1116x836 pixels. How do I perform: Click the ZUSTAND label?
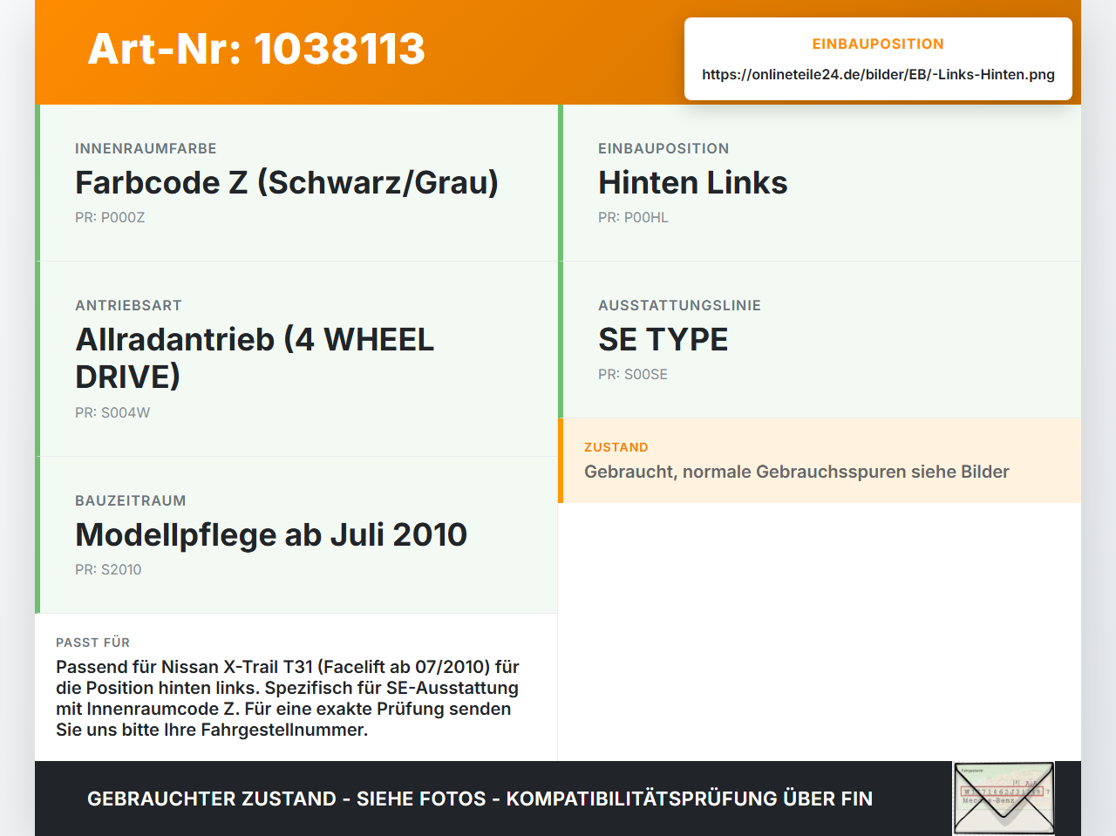tap(616, 447)
